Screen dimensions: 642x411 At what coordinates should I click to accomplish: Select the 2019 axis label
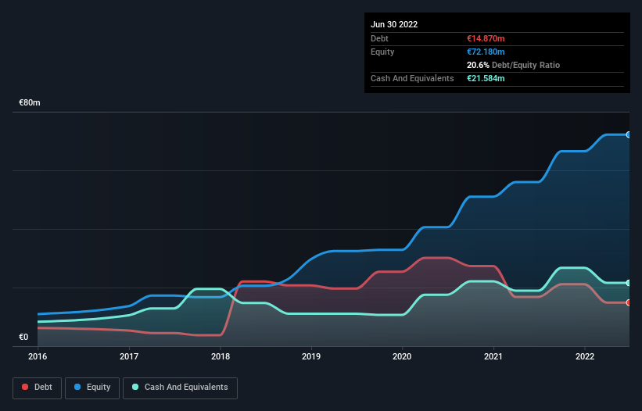pos(311,356)
